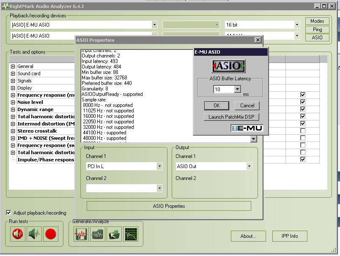Toggle the Noise level test checkbox
Screen dimensions: 340x256
click(303, 102)
